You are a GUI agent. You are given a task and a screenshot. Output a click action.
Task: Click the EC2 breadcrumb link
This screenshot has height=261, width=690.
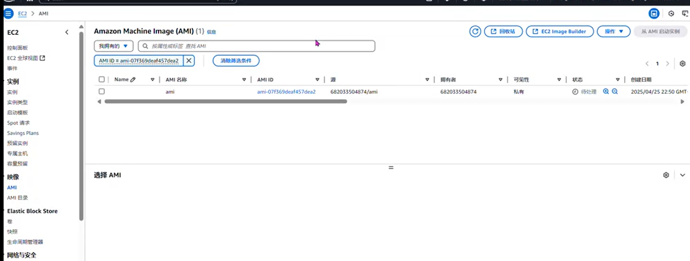[x=22, y=14]
